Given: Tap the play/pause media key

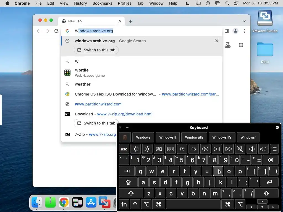Looking at the screenshot, I should click(x=217, y=149).
